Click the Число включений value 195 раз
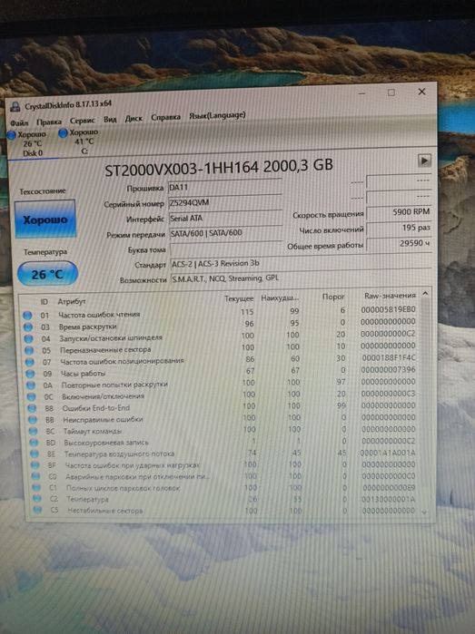Viewport: 475px width, 634px height. click(399, 228)
